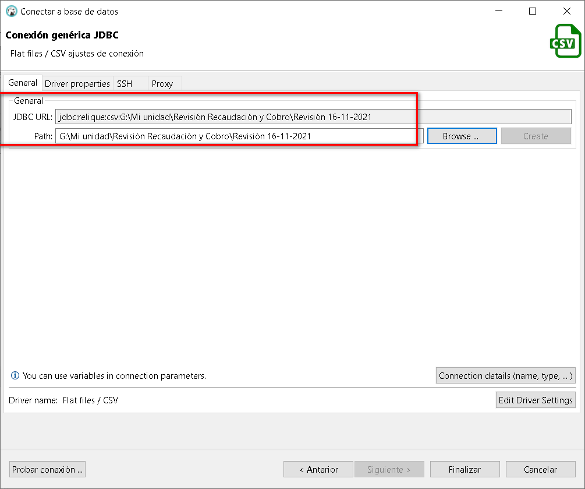Click the Browse ... button
This screenshot has height=489, width=585.
coord(462,136)
